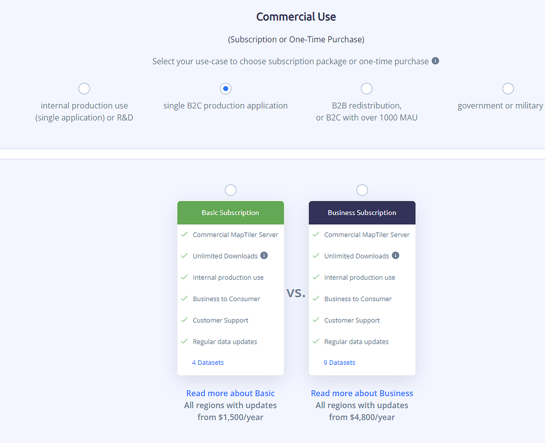Click the selected single B2C production application radio

[225, 88]
